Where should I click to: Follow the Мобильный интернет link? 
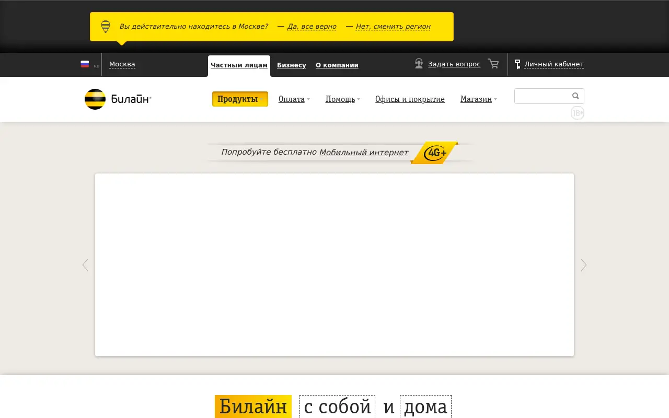pyautogui.click(x=364, y=152)
